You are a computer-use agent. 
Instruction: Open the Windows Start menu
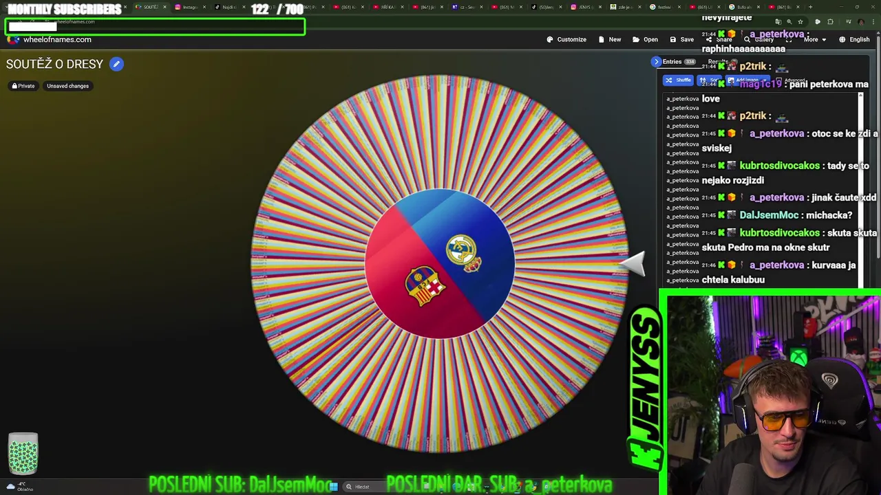click(334, 487)
